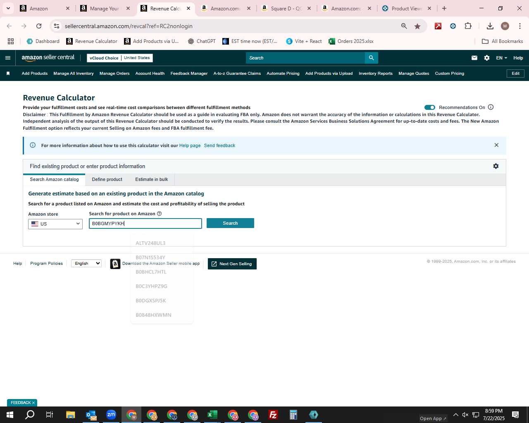Open Program Policies footer link
Screen dimensions: 529x423
click(x=46, y=263)
